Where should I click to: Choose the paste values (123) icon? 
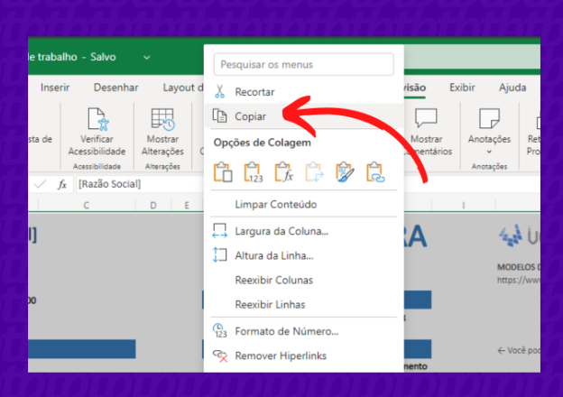254,171
